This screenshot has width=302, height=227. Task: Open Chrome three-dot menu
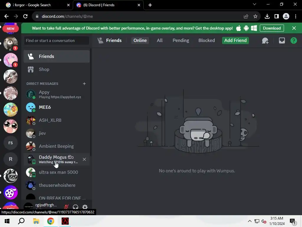click(296, 17)
